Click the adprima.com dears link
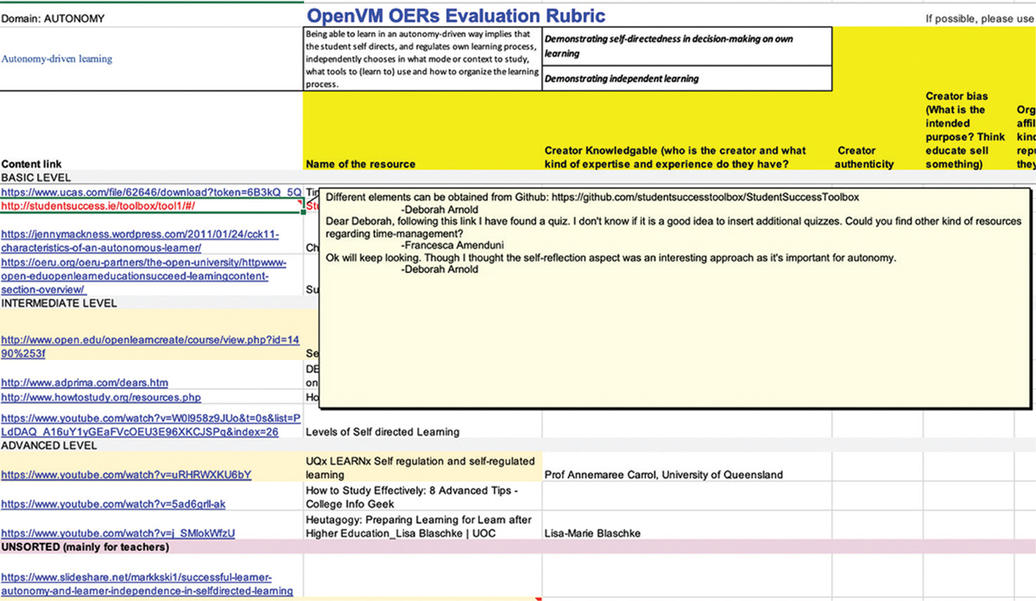Viewport: 1036px width, 601px height. point(85,383)
